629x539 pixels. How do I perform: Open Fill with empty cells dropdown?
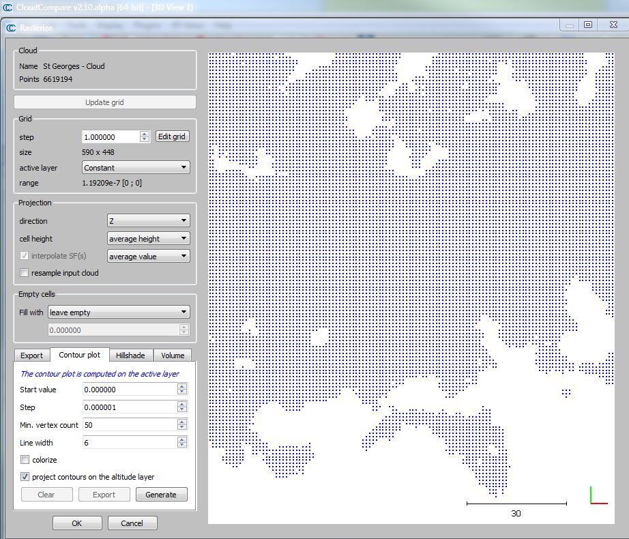click(x=118, y=312)
